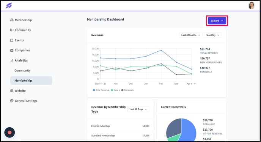Toggle Total Revenue legend series
The height and width of the screenshot is (142, 261).
click(x=101, y=90)
